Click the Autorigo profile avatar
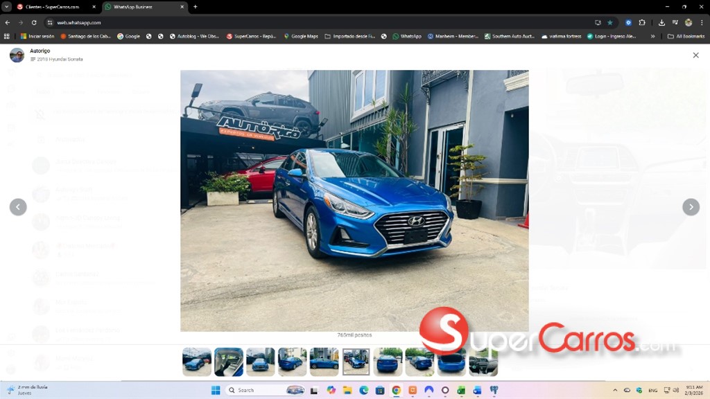 pyautogui.click(x=17, y=55)
